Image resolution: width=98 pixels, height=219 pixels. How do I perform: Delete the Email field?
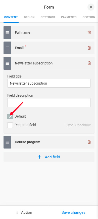coord(89,48)
